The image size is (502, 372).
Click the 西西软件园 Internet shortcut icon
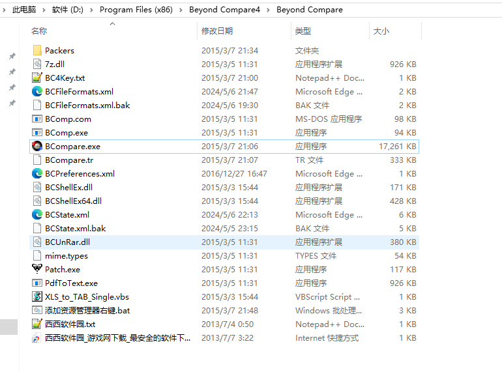[x=37, y=337]
